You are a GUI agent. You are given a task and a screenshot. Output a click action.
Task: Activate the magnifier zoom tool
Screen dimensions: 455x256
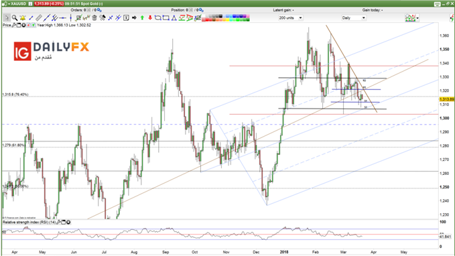coord(15,18)
